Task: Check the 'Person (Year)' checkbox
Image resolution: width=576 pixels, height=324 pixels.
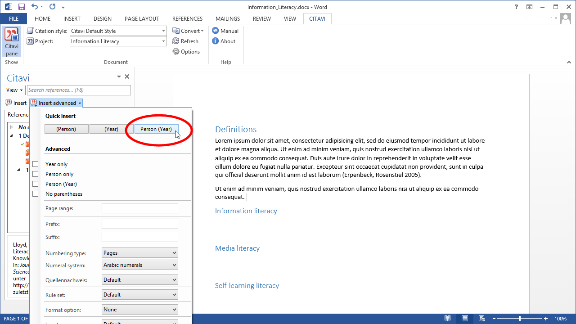Action: click(36, 184)
